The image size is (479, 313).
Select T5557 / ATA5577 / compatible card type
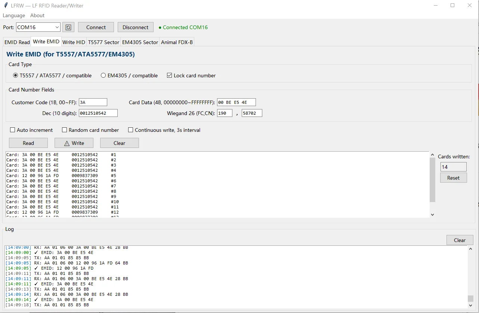pyautogui.click(x=52, y=75)
